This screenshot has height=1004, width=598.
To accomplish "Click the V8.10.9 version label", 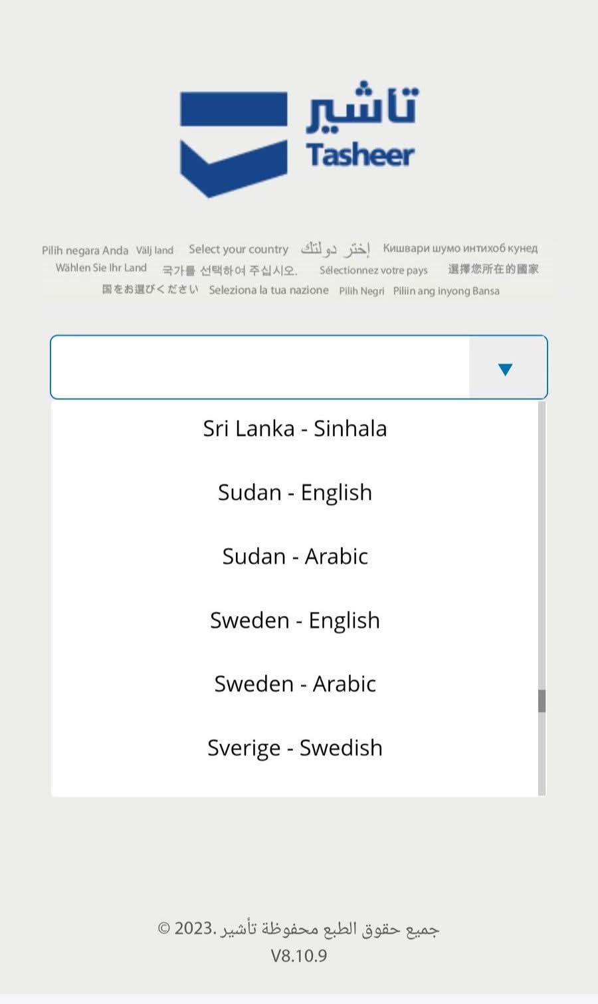I will [x=299, y=955].
